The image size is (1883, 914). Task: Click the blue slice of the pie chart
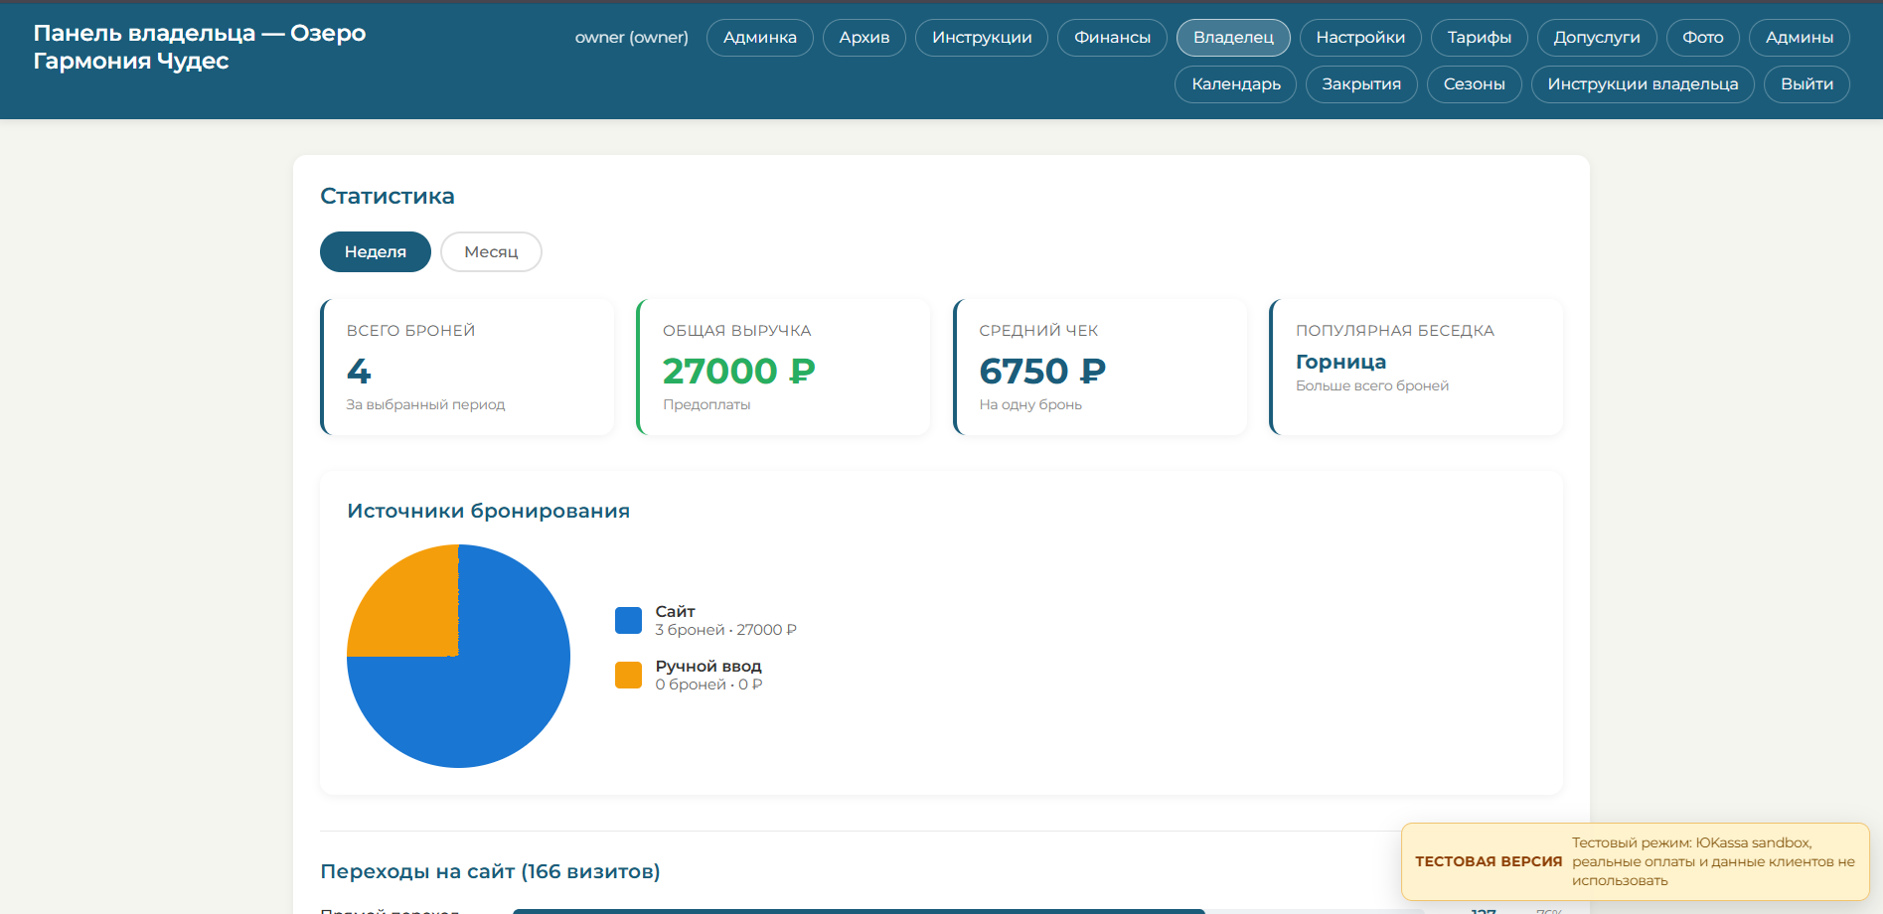tap(497, 695)
